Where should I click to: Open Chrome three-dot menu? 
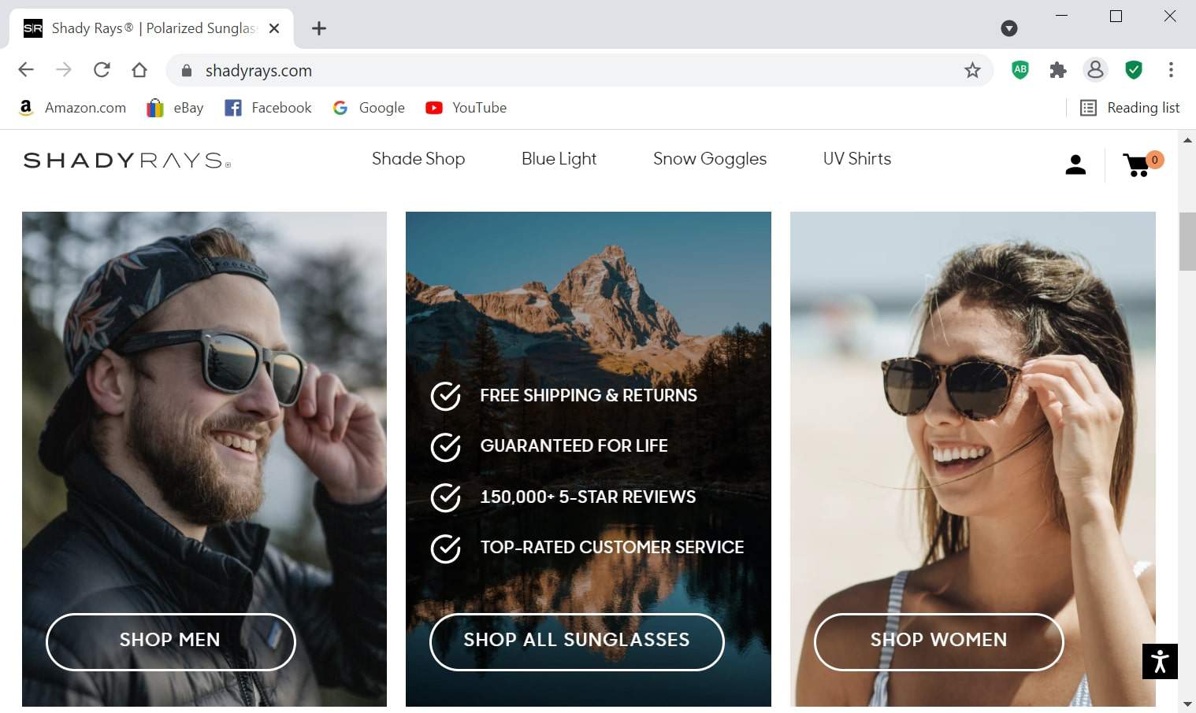click(1171, 70)
